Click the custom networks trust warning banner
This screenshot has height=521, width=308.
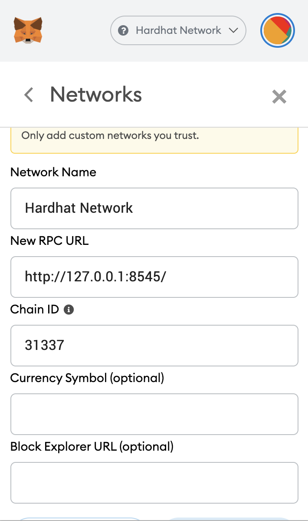point(154,139)
